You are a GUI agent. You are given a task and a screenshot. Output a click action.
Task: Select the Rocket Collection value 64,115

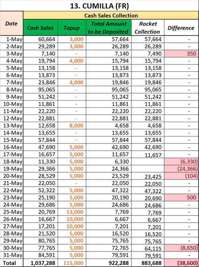153,249
